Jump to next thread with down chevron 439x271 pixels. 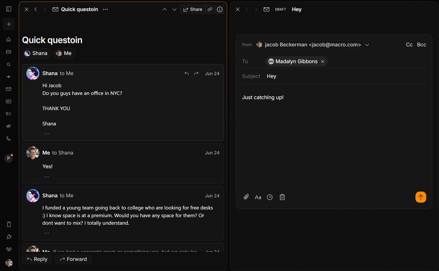coord(174,9)
